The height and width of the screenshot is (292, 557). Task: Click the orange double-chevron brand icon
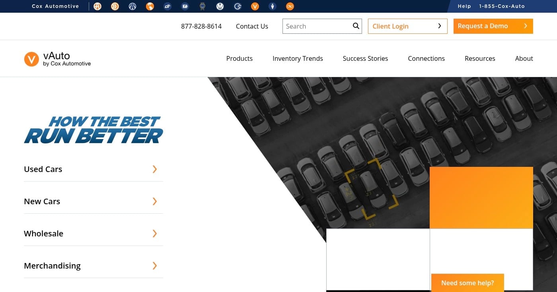click(115, 6)
